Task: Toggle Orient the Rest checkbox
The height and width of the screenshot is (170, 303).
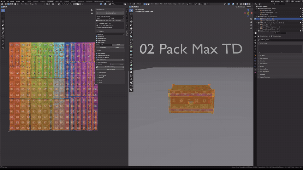Action: (97, 40)
